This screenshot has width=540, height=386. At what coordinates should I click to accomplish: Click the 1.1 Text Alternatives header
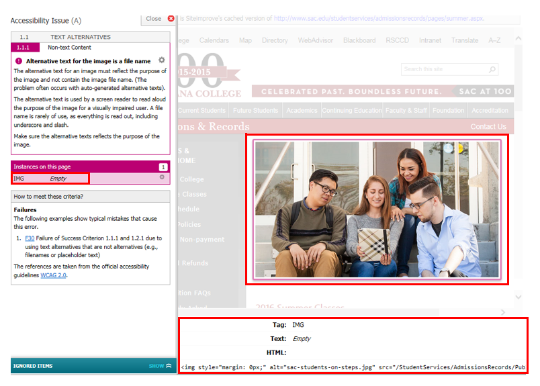pyautogui.click(x=91, y=37)
